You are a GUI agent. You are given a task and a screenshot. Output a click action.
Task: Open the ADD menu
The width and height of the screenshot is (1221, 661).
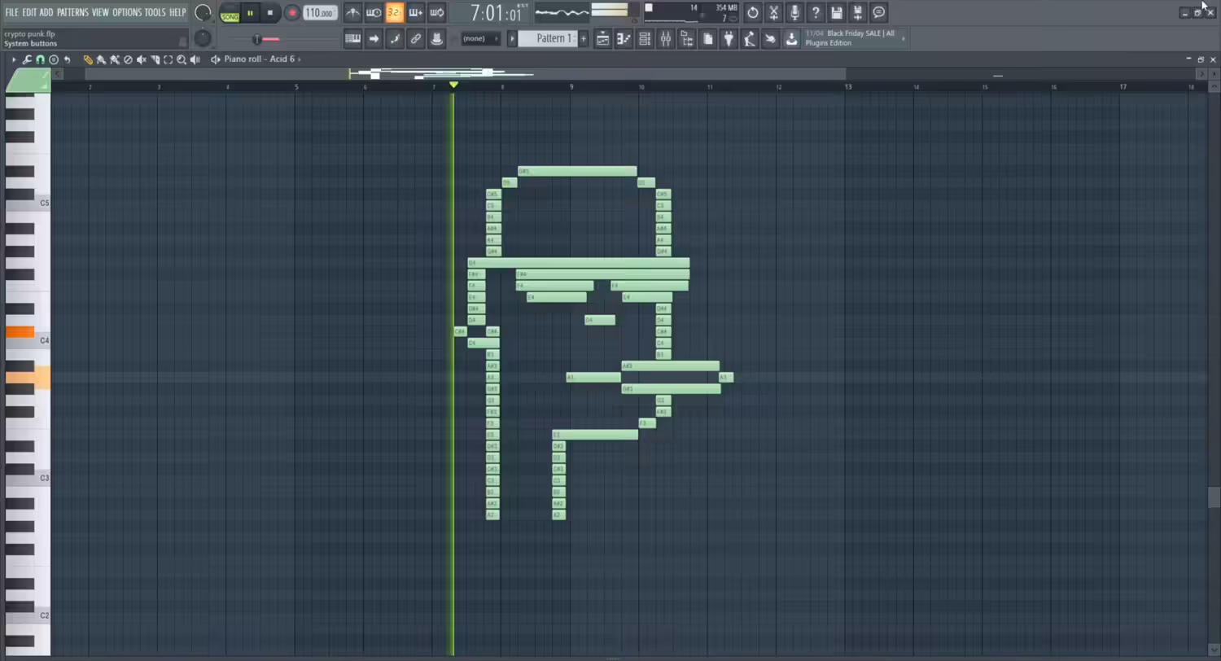pyautogui.click(x=46, y=12)
